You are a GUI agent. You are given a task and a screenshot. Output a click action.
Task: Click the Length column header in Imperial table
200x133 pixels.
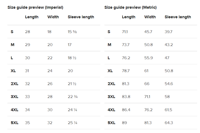pos(32,17)
